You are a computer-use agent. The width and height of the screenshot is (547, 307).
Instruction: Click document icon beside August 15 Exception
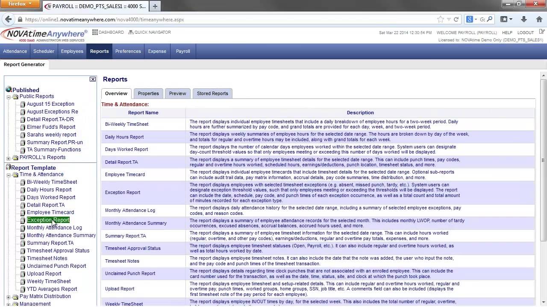(23, 104)
